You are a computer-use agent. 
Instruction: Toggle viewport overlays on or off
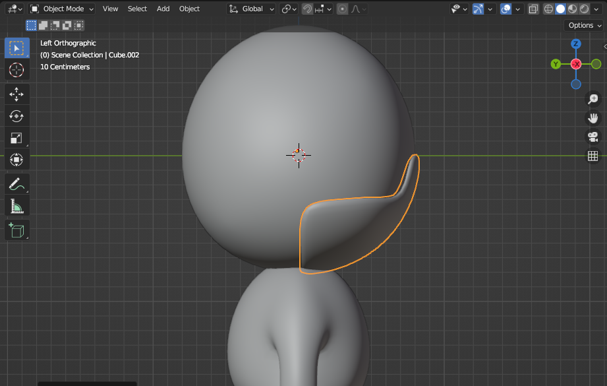[x=506, y=9]
